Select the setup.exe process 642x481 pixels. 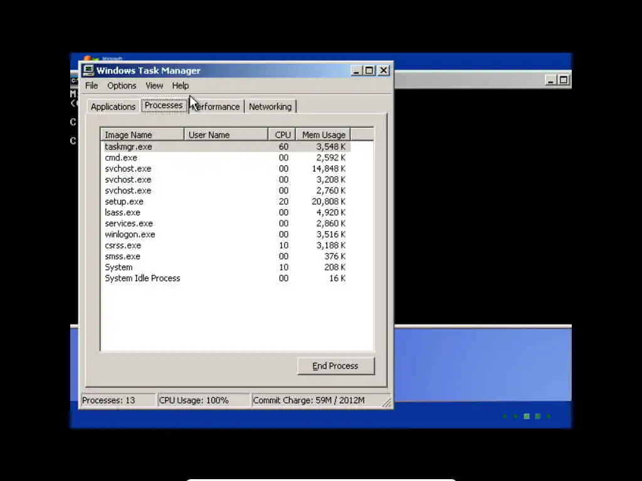point(226,202)
